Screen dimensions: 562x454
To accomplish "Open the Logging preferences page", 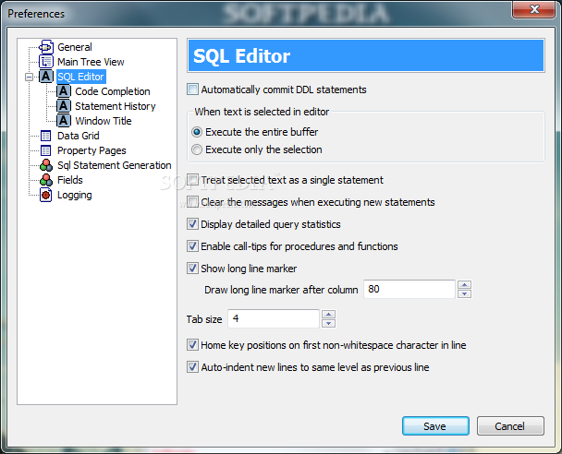I will pos(75,195).
